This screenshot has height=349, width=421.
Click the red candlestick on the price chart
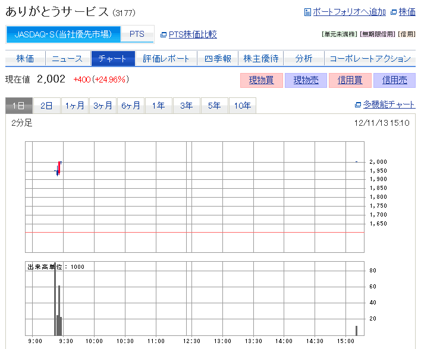59,167
